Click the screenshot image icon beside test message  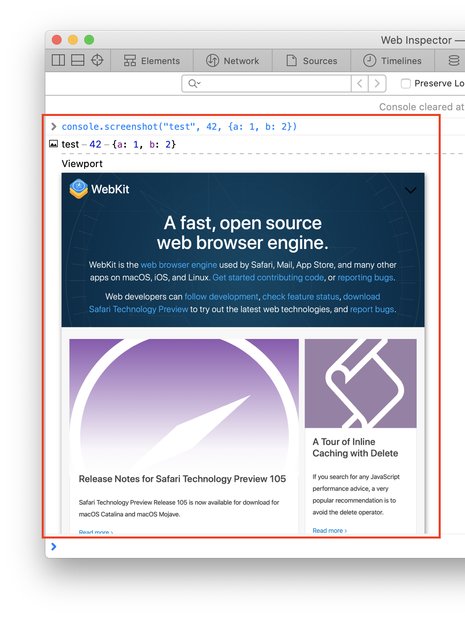[53, 144]
